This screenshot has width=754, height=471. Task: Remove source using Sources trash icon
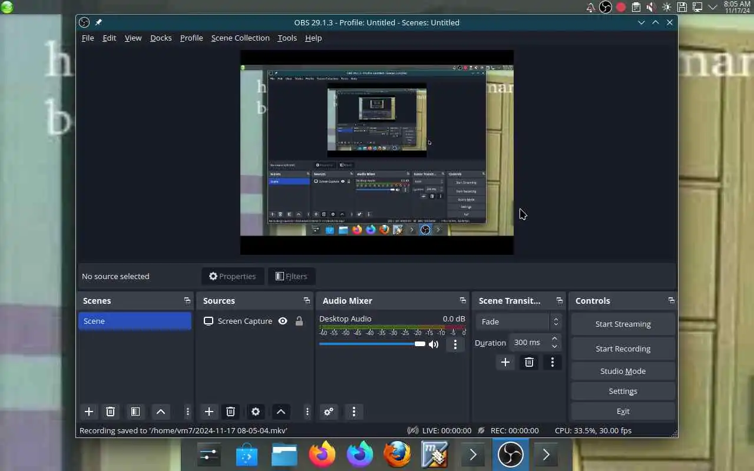[x=230, y=412]
